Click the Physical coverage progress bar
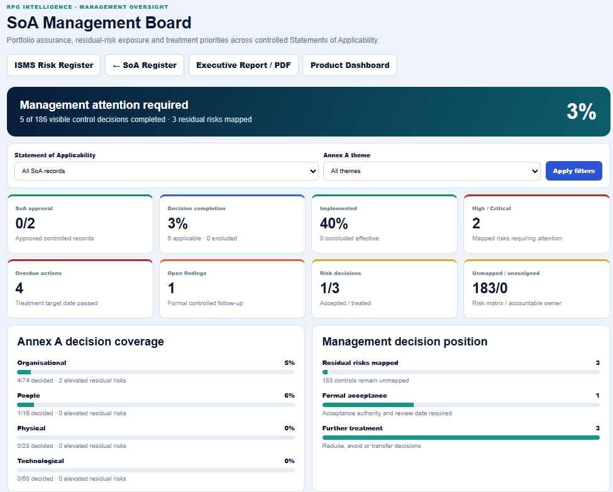The height and width of the screenshot is (492, 613). click(156, 438)
